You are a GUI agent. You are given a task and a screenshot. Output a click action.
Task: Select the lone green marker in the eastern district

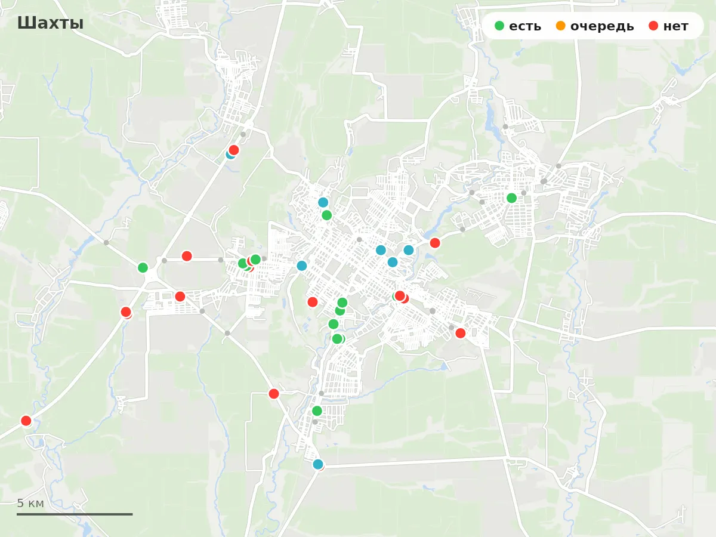point(511,198)
